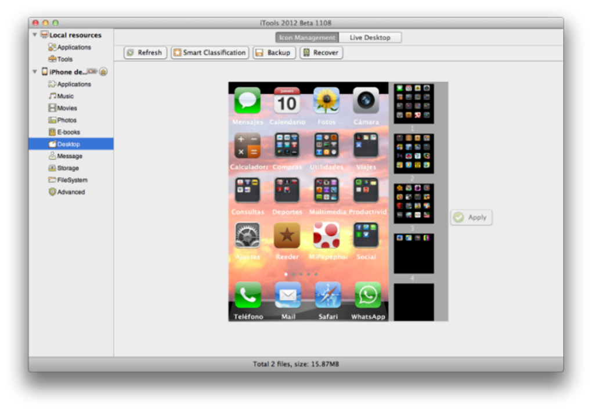This screenshot has width=592, height=411.
Task: Click the 'Total 2 files, size: 15.87MB' status text
Action: (x=296, y=364)
